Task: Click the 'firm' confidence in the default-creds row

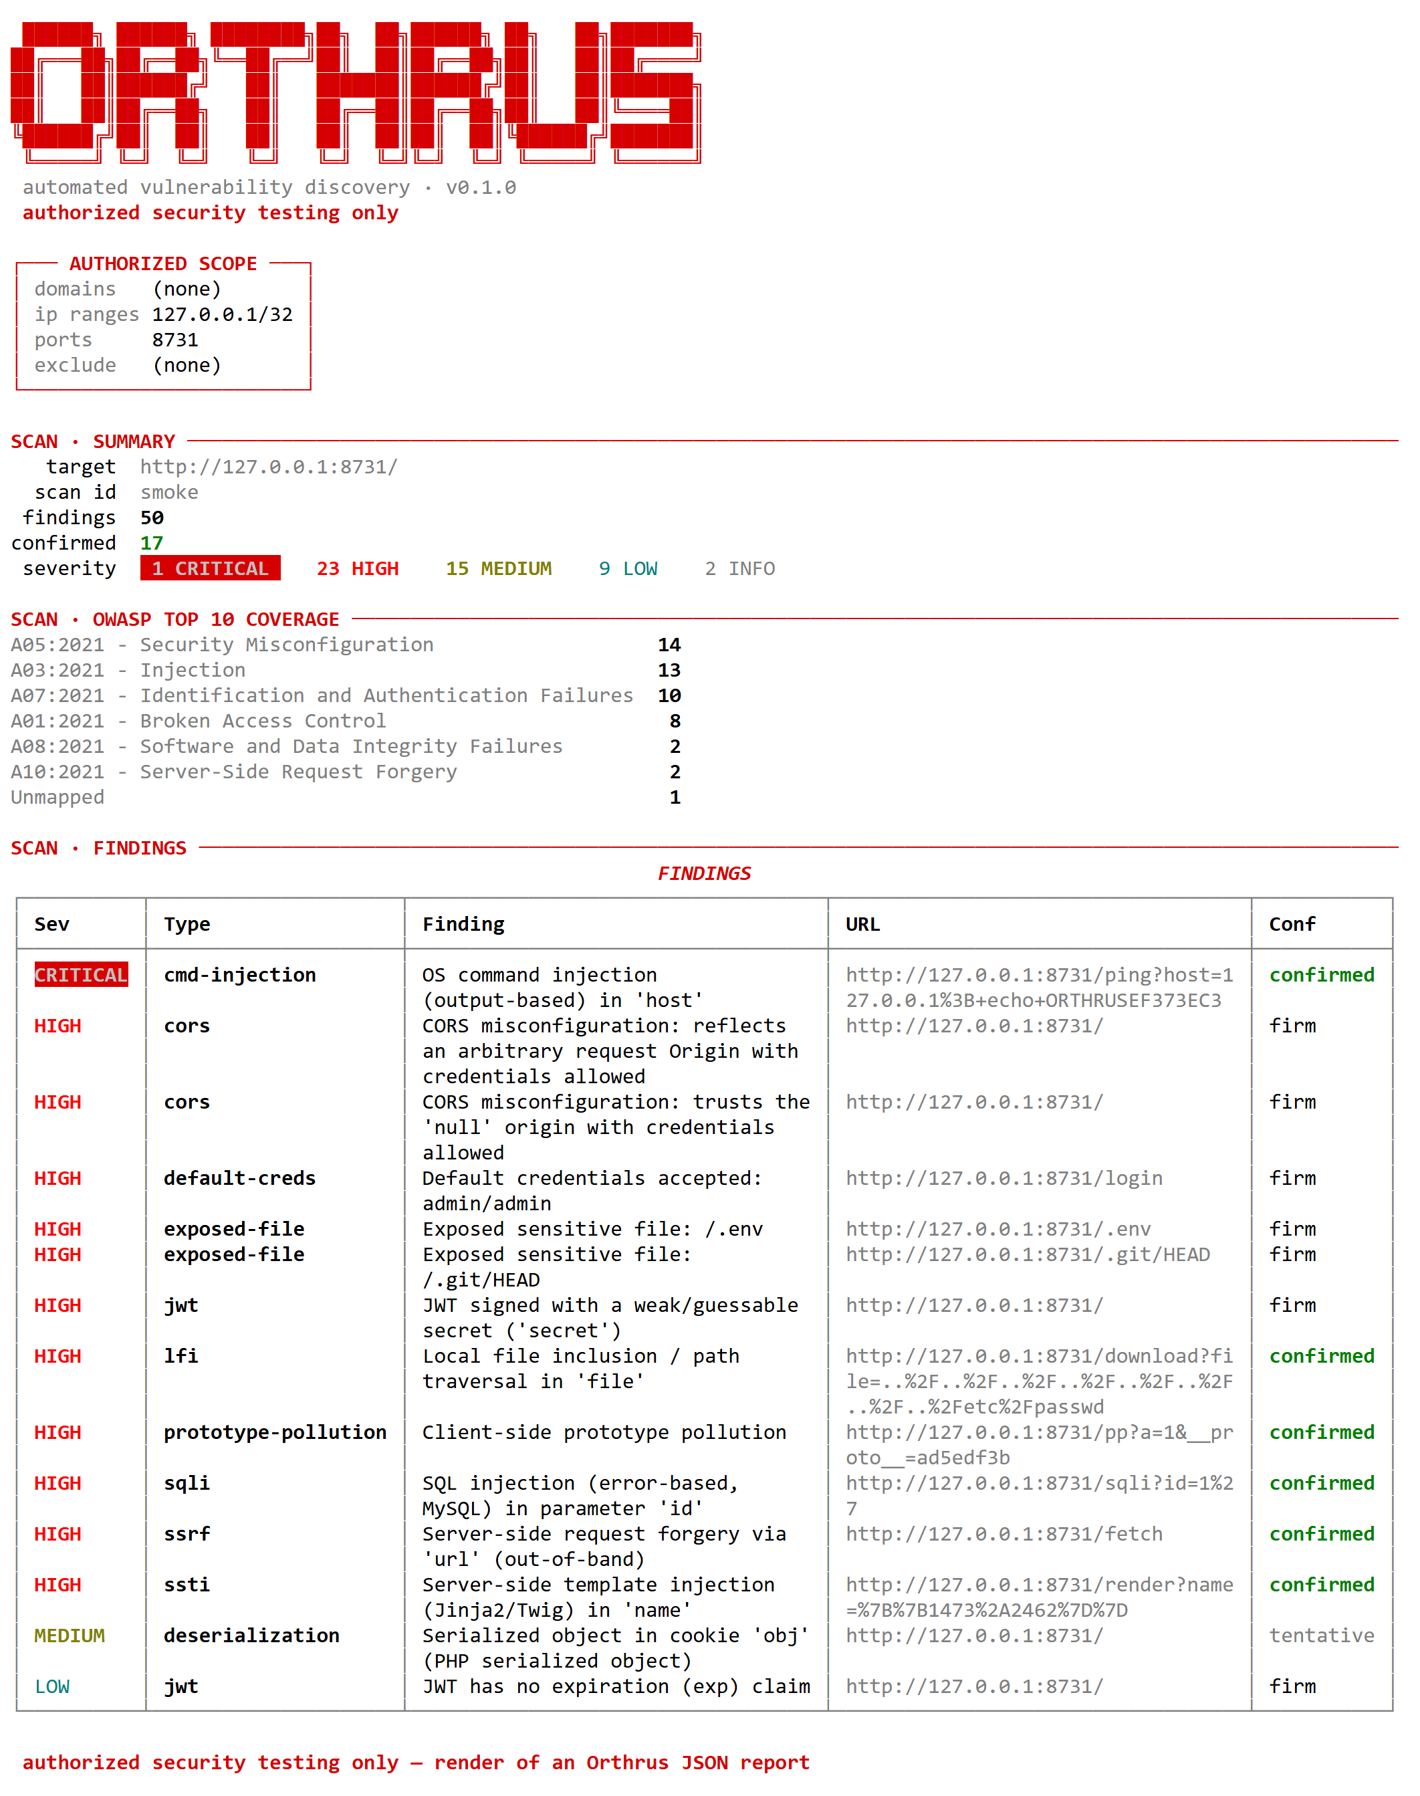Action: tap(1292, 1178)
